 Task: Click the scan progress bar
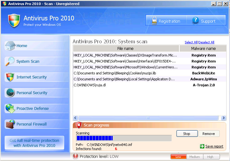pos(124,138)
